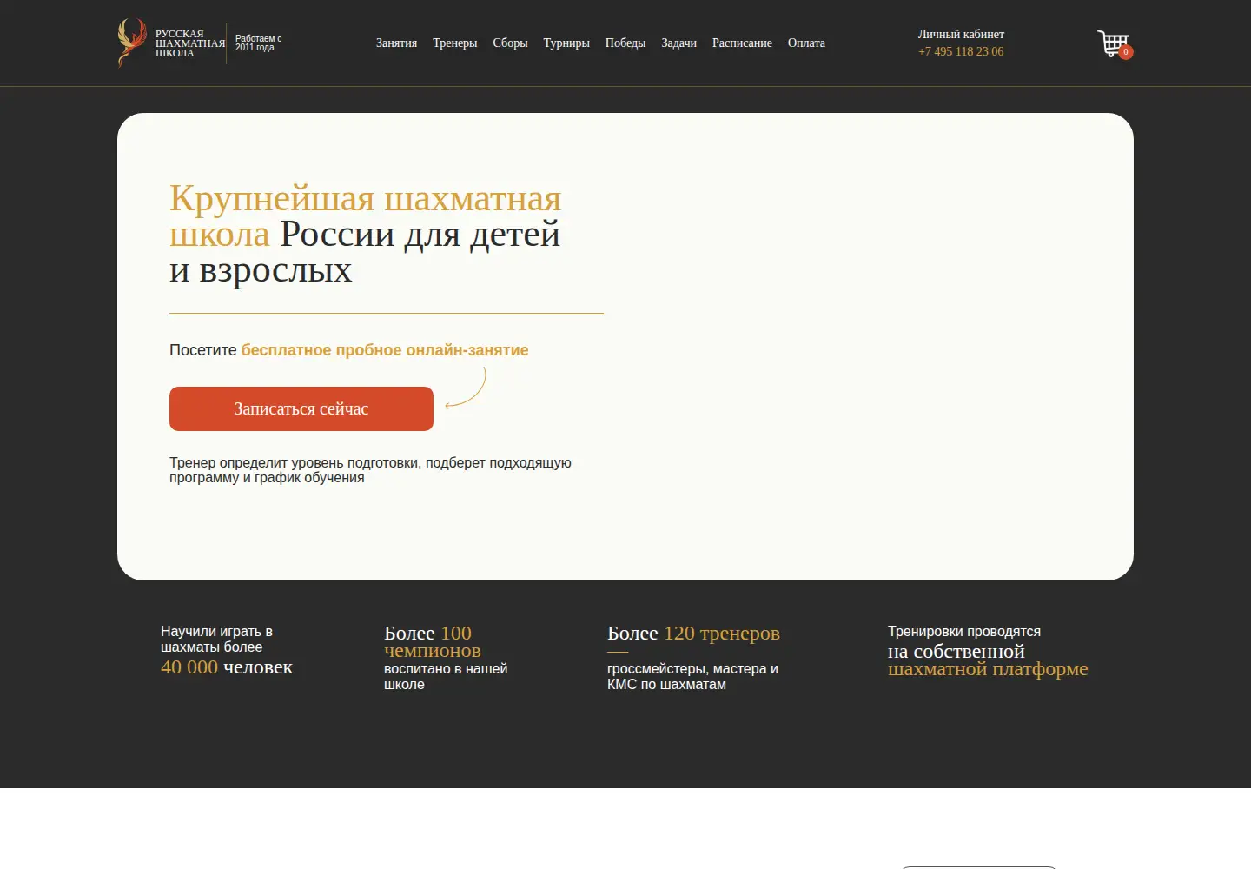
Task: Select the Задачи menu item
Action: (x=678, y=43)
